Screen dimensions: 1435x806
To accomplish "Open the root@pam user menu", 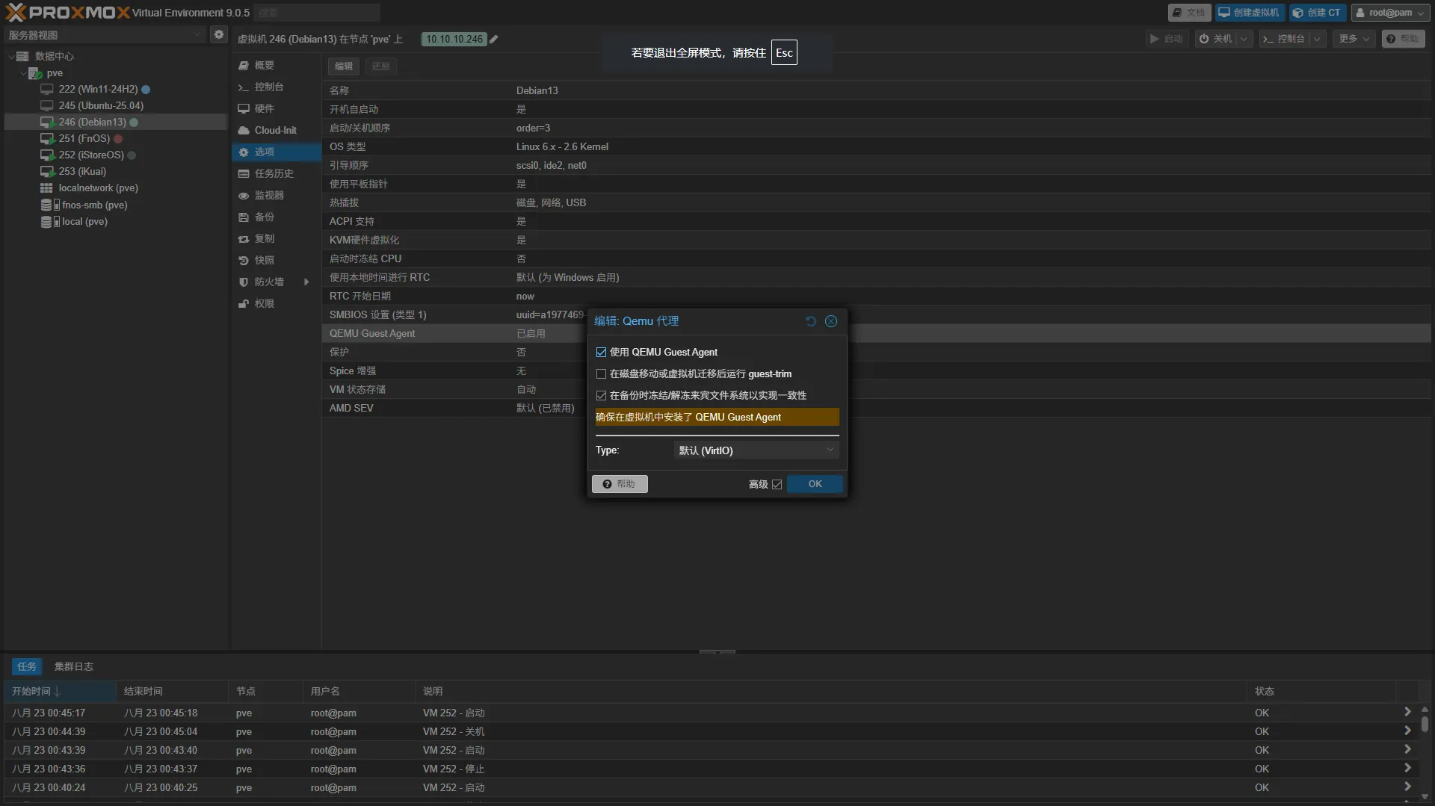I will (x=1389, y=13).
